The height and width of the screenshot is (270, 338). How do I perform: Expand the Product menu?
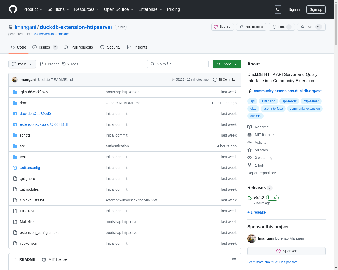coord(33,9)
